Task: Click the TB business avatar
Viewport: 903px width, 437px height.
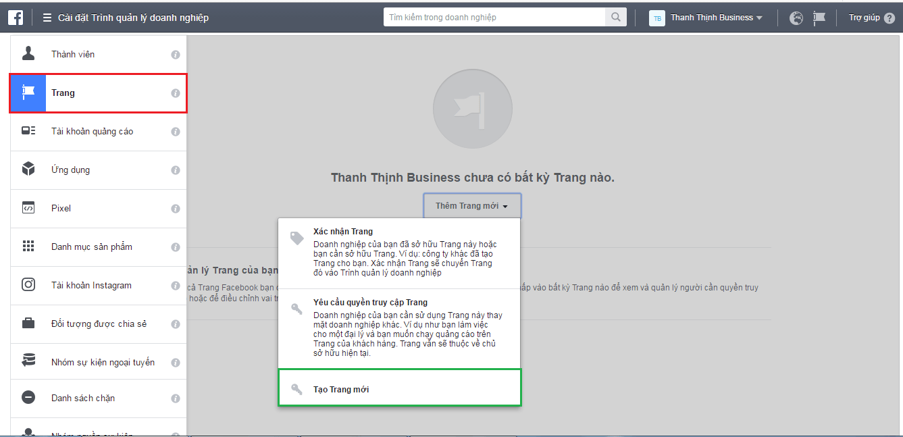Action: tap(656, 18)
